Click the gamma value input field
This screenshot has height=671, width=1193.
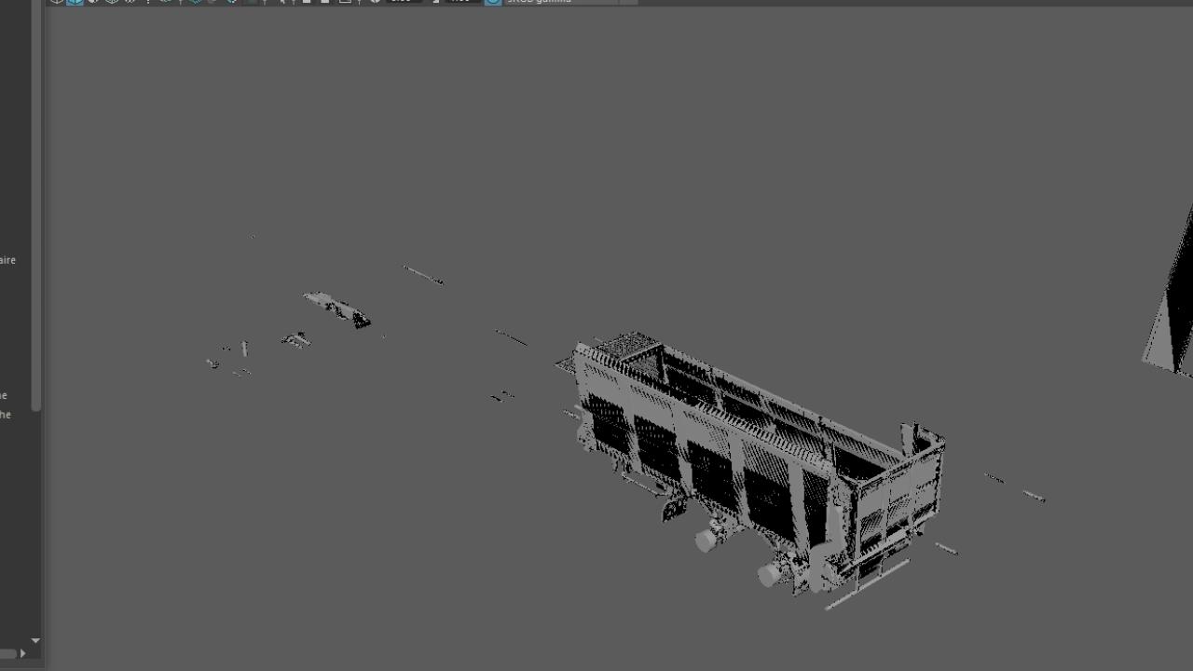coord(461,1)
